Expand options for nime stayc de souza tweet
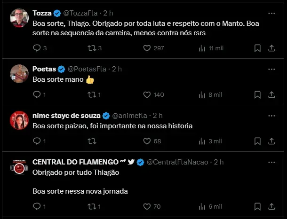 click(271, 116)
